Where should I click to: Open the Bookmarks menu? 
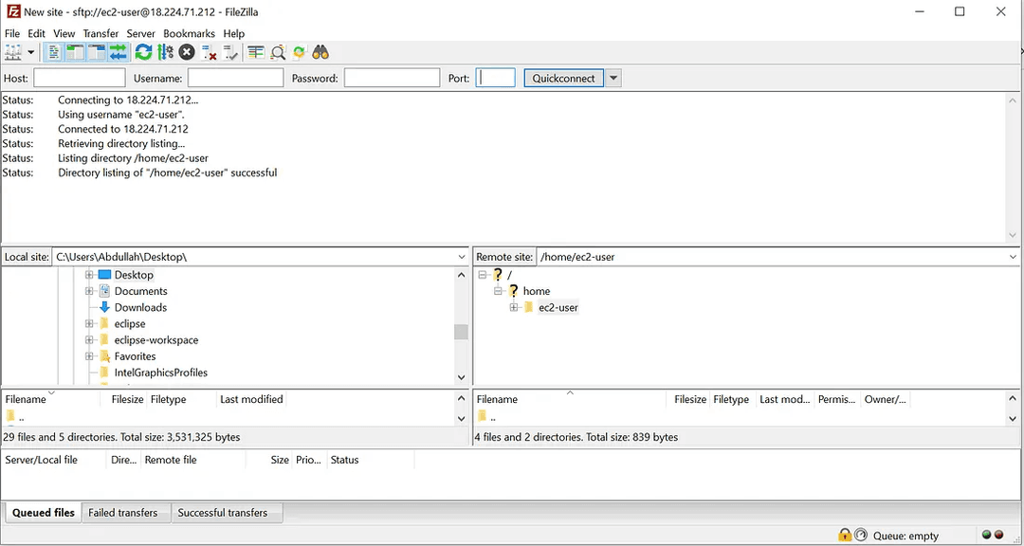coord(189,33)
